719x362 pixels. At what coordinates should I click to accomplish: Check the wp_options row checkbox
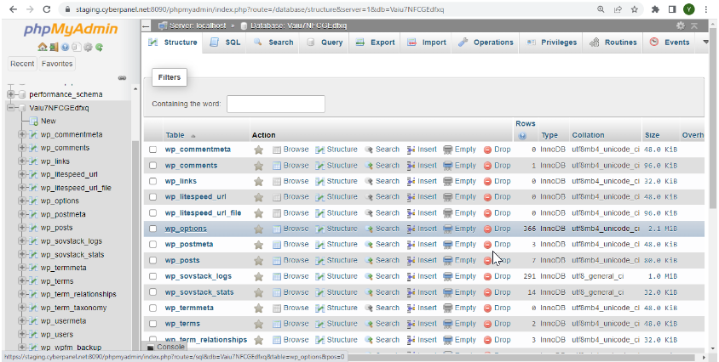tap(153, 229)
